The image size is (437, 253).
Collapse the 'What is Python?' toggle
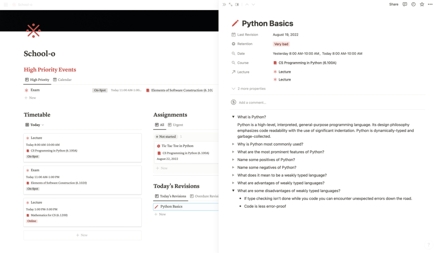234,117
